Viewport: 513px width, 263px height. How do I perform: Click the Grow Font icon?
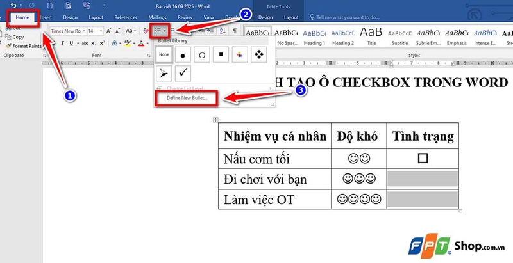(108, 31)
